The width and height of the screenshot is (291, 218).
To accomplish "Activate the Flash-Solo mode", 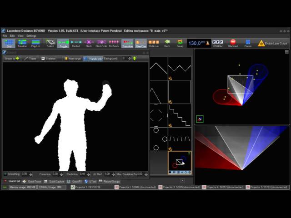I will [101, 44].
